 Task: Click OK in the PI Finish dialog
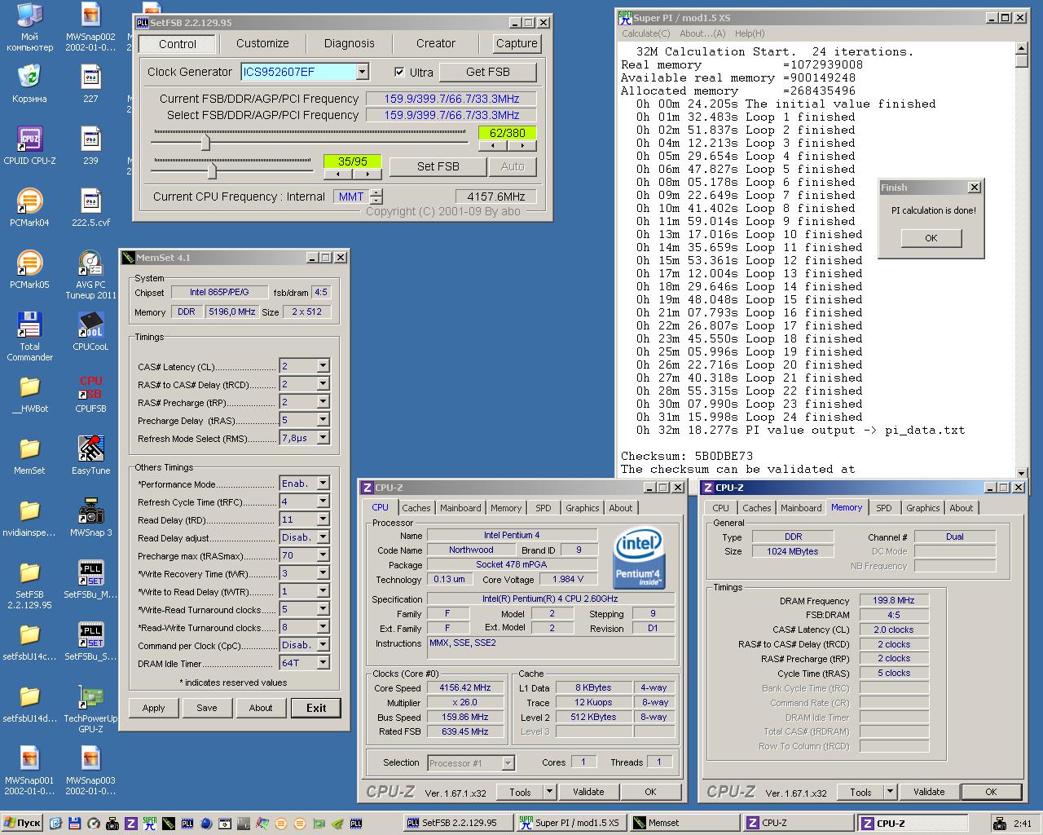coord(931,238)
